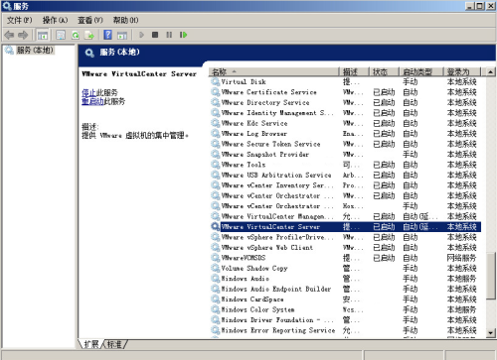Select the Virtual Disk service row
This screenshot has width=497, height=360.
pos(346,82)
